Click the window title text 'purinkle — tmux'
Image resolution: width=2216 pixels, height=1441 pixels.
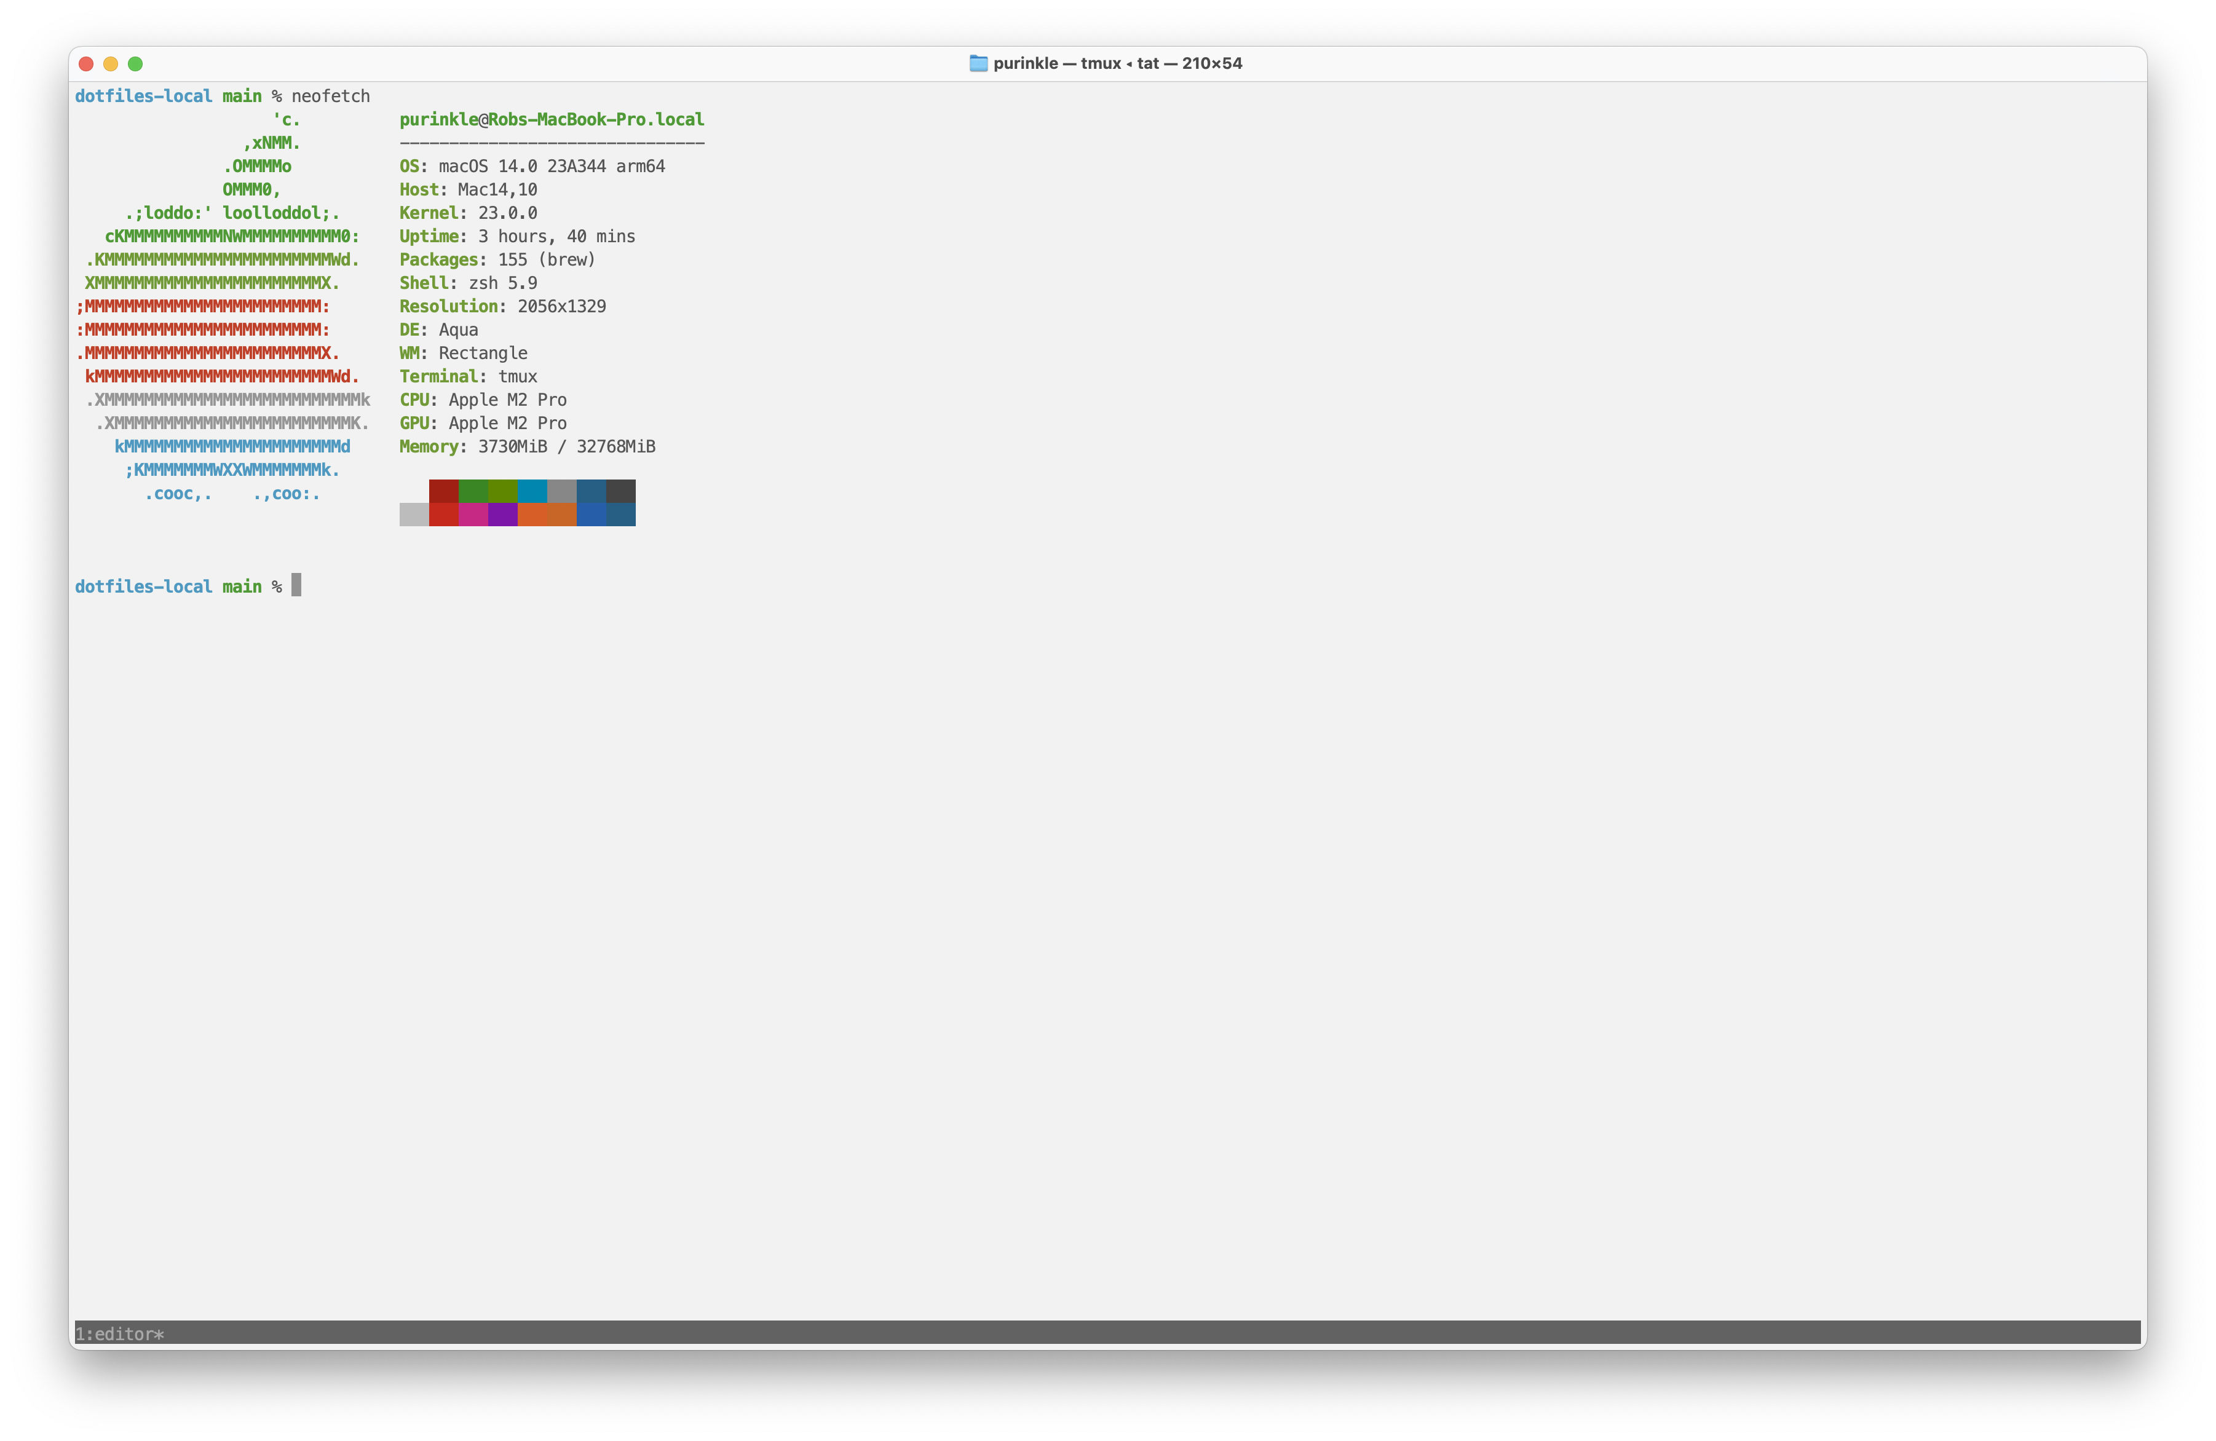pyautogui.click(x=1057, y=63)
